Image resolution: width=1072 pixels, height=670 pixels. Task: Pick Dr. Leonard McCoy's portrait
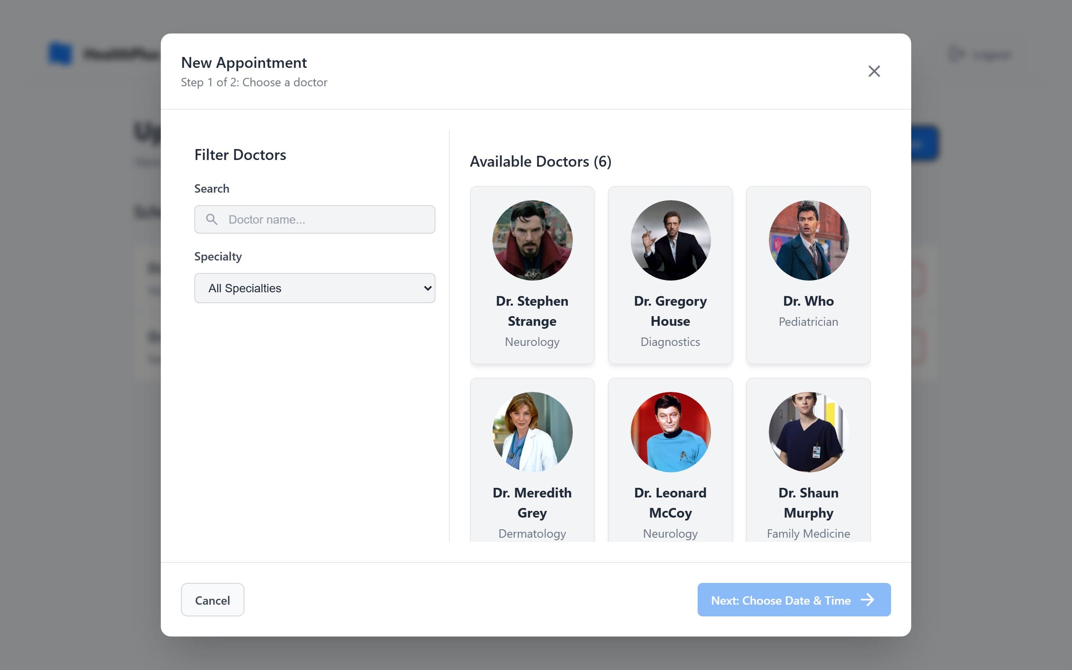pos(670,432)
